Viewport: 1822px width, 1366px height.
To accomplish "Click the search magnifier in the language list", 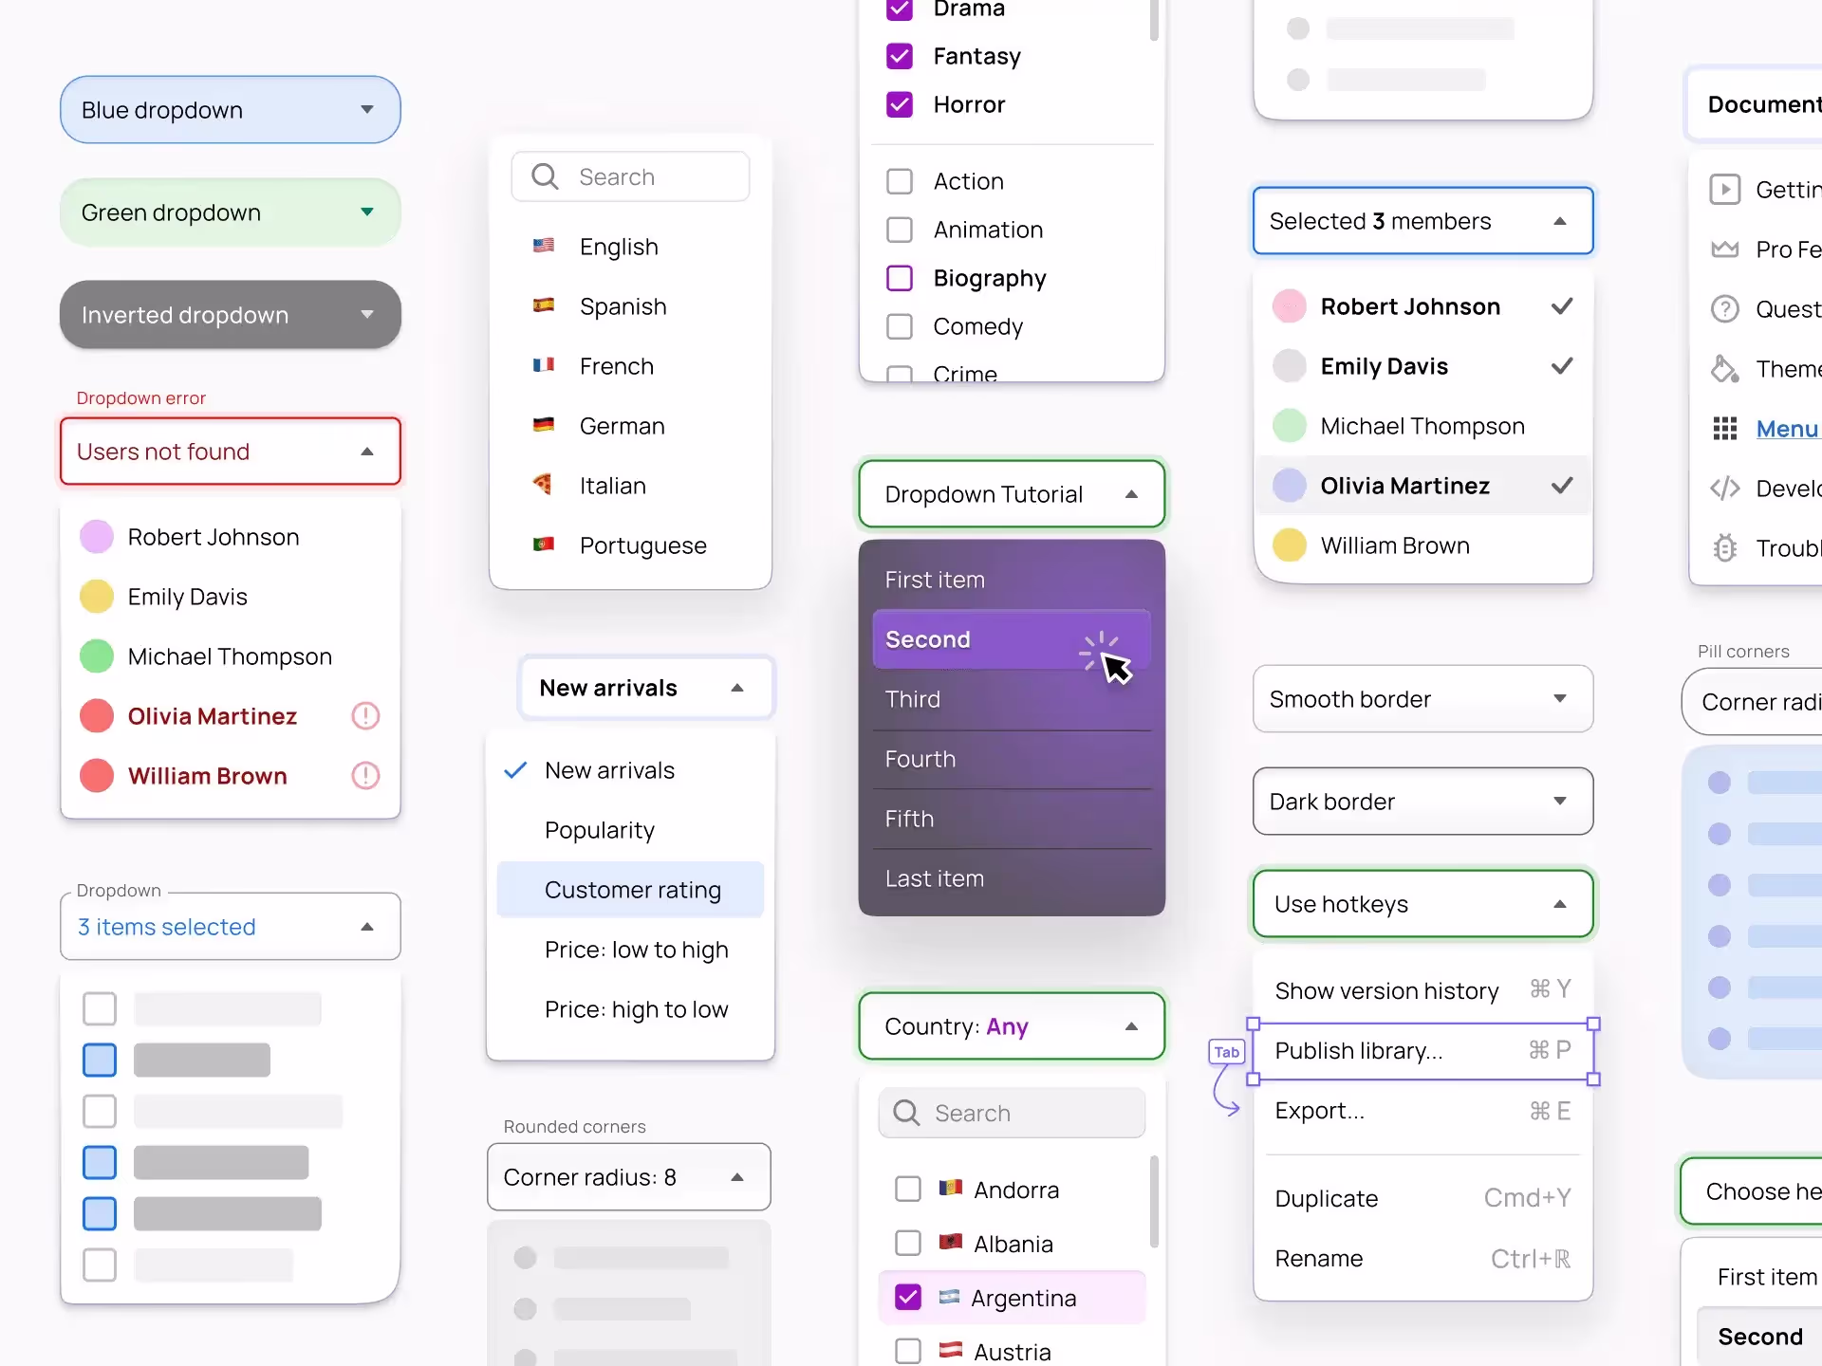I will tap(545, 176).
